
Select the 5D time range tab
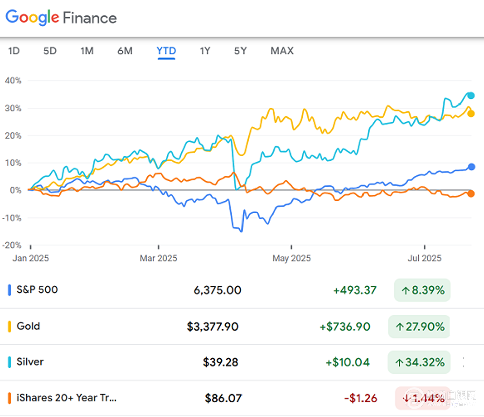tap(50, 51)
